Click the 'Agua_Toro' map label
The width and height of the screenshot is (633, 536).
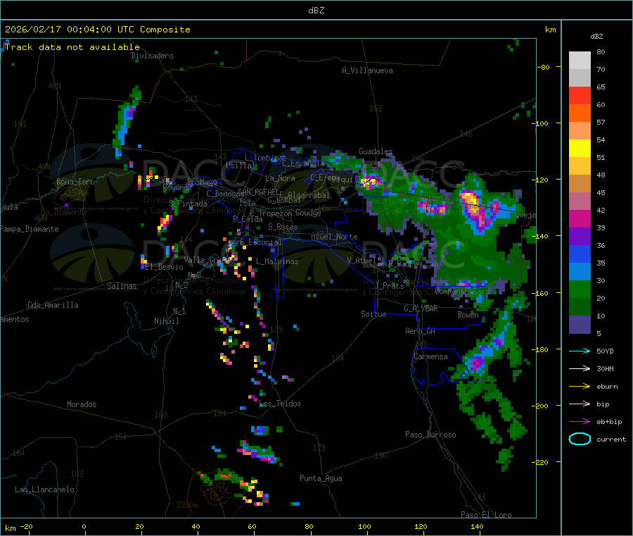point(75,182)
